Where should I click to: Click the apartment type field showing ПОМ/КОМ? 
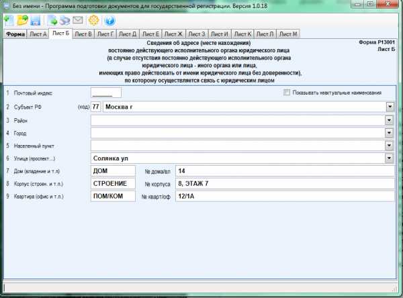[113, 196]
